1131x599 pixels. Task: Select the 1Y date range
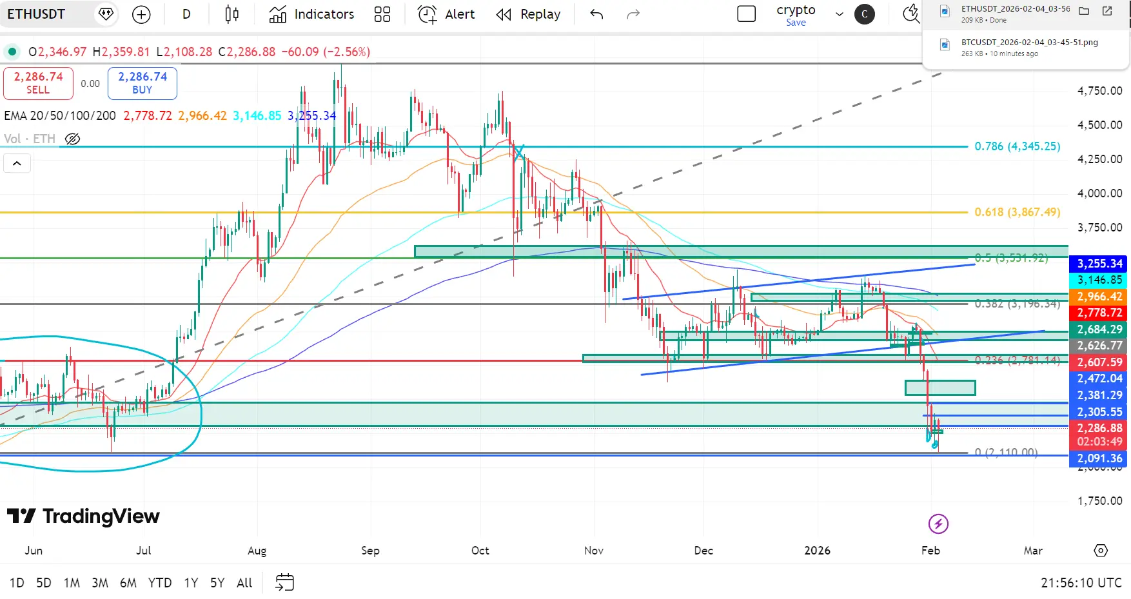(x=191, y=583)
